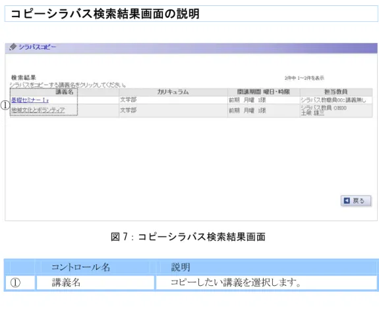Image resolution: width=379 pixels, height=309 pixels.
Task: Click 文学部 in the 地域文化とボランティア row
Action: [129, 110]
